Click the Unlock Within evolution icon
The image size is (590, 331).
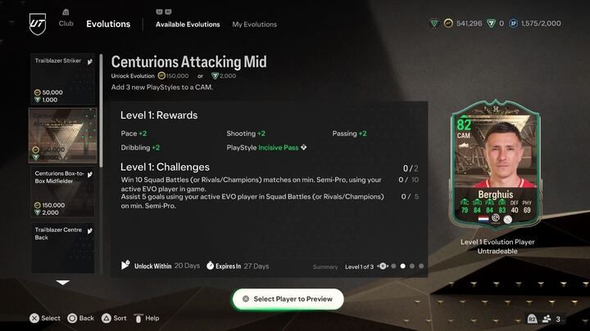click(125, 266)
